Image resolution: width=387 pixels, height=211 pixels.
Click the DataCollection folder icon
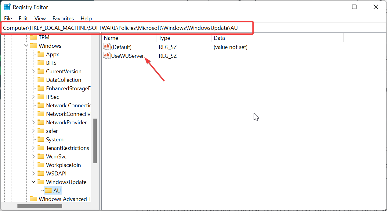pos(41,80)
